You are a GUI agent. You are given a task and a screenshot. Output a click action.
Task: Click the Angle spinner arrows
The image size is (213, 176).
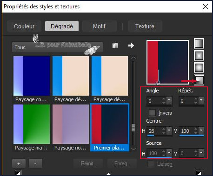click(x=164, y=101)
